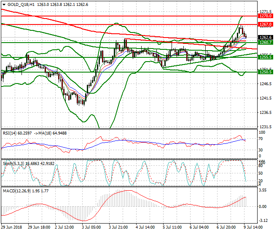The height and width of the screenshot is (232, 274).
Task: Select the MACD 3.55 scale value
Action: pos(263,190)
